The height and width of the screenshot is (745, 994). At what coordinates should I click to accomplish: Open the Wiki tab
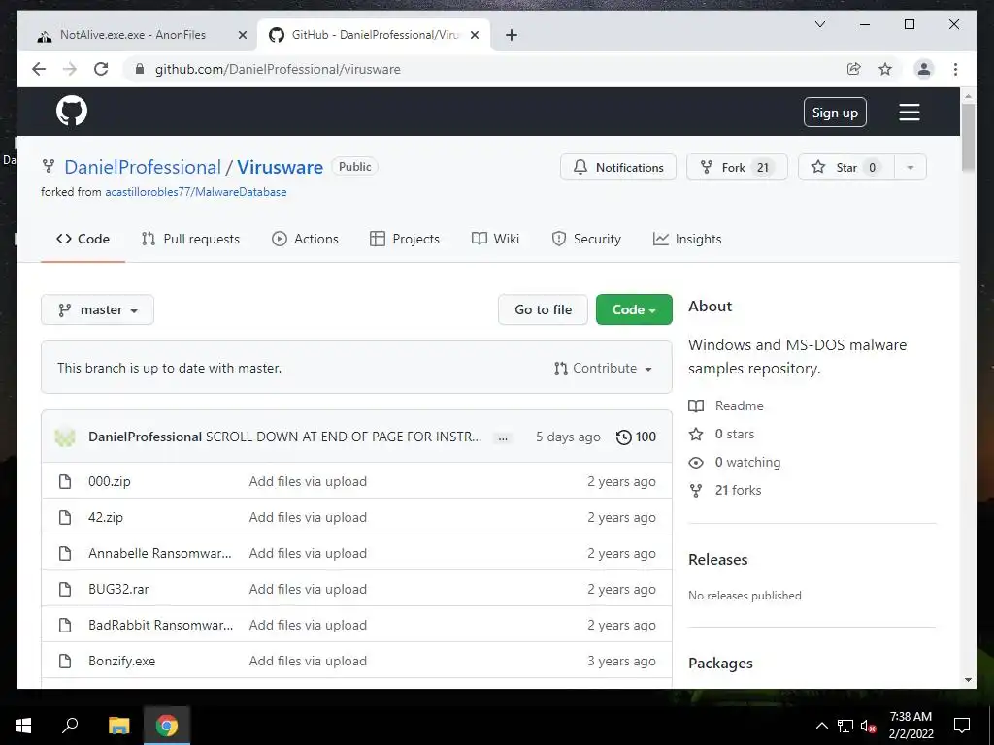(x=496, y=239)
